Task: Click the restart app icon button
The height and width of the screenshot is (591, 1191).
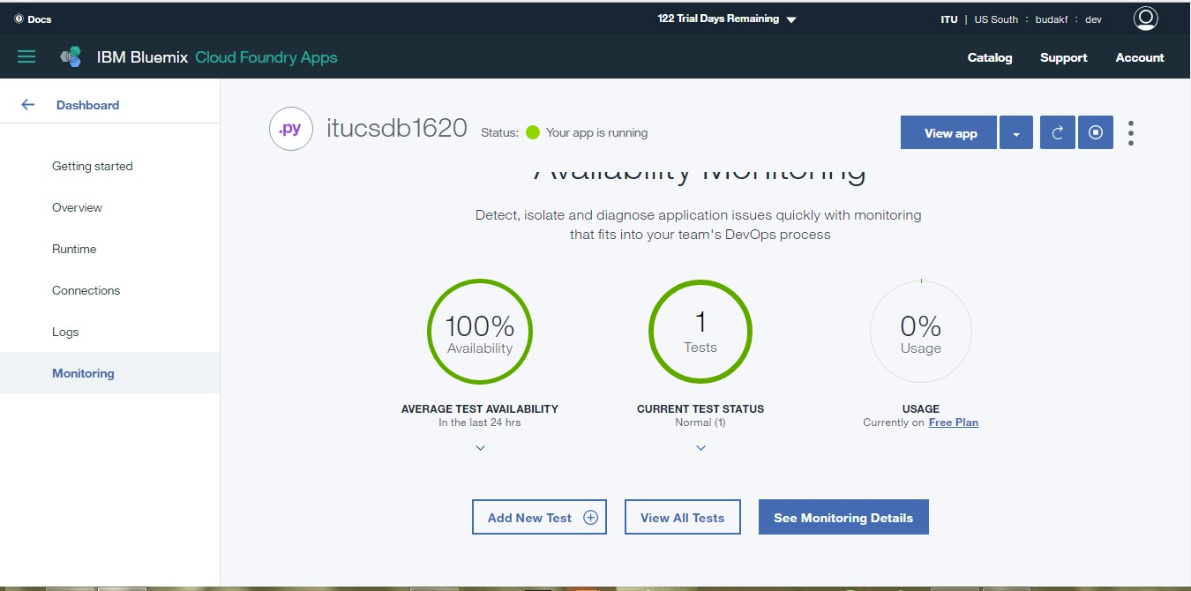Action: click(1057, 133)
